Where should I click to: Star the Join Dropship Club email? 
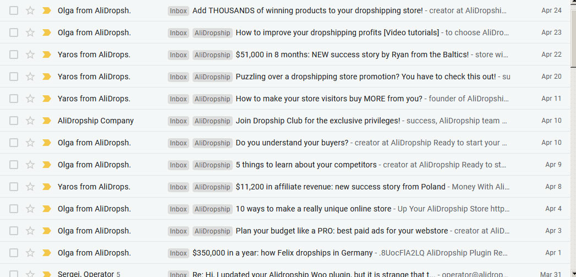[30, 121]
